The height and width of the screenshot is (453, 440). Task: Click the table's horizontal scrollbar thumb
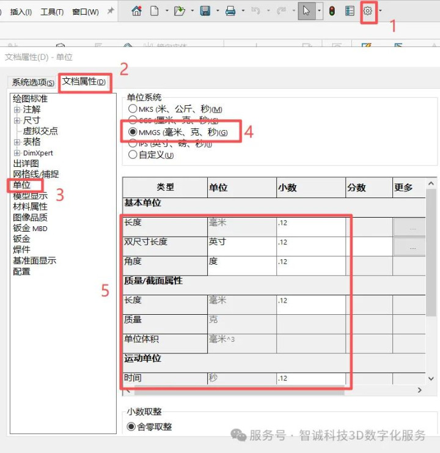pos(239,391)
